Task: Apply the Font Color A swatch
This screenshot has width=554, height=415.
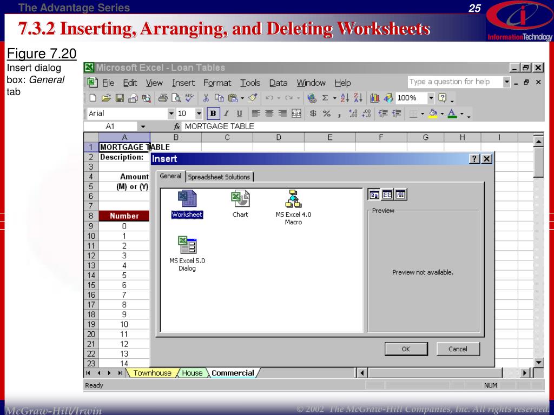Action: click(x=452, y=113)
